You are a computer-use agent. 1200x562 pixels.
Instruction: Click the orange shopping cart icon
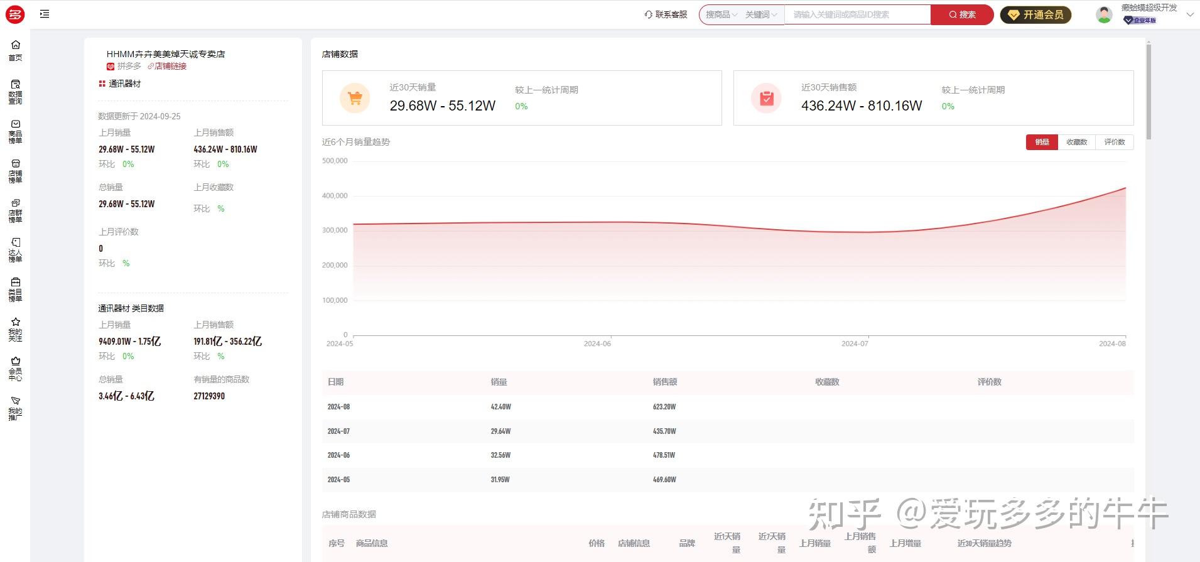pyautogui.click(x=355, y=98)
